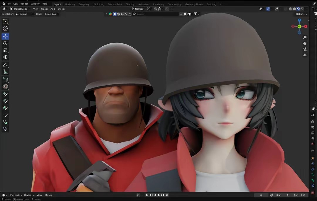Click the bookmark icon beside search
This screenshot has width=317, height=201.
point(185,14)
